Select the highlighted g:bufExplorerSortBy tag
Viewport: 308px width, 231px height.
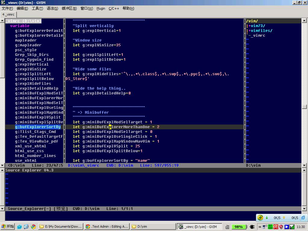click(38, 127)
